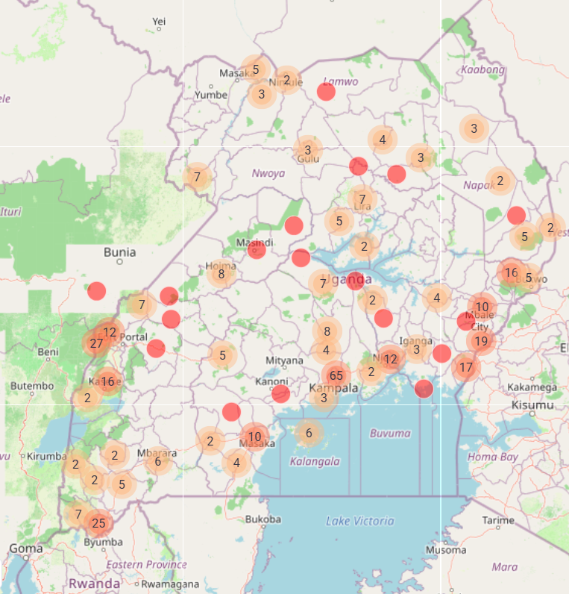Open the 4 cluster south of Masaka
The height and width of the screenshot is (594, 569).
(x=236, y=463)
